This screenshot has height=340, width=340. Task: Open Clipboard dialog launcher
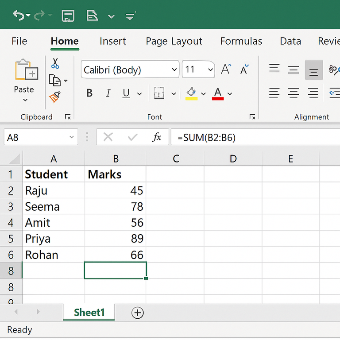point(68,117)
